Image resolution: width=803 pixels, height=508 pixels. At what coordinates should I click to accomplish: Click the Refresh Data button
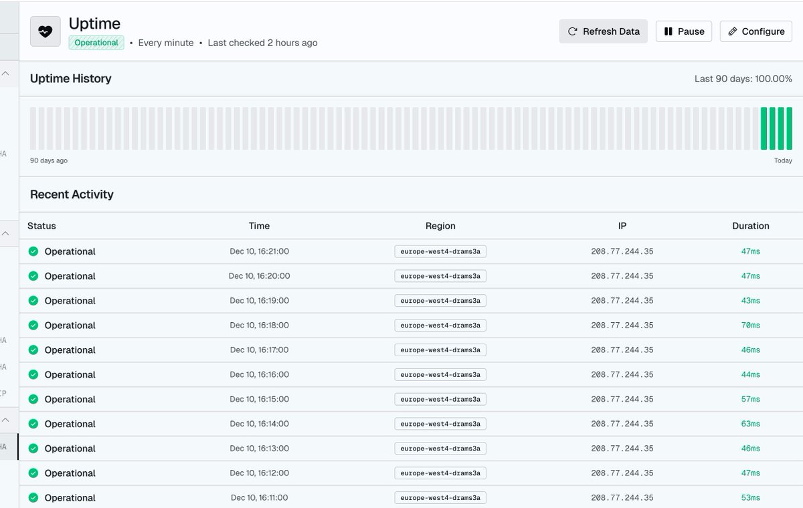pyautogui.click(x=604, y=31)
